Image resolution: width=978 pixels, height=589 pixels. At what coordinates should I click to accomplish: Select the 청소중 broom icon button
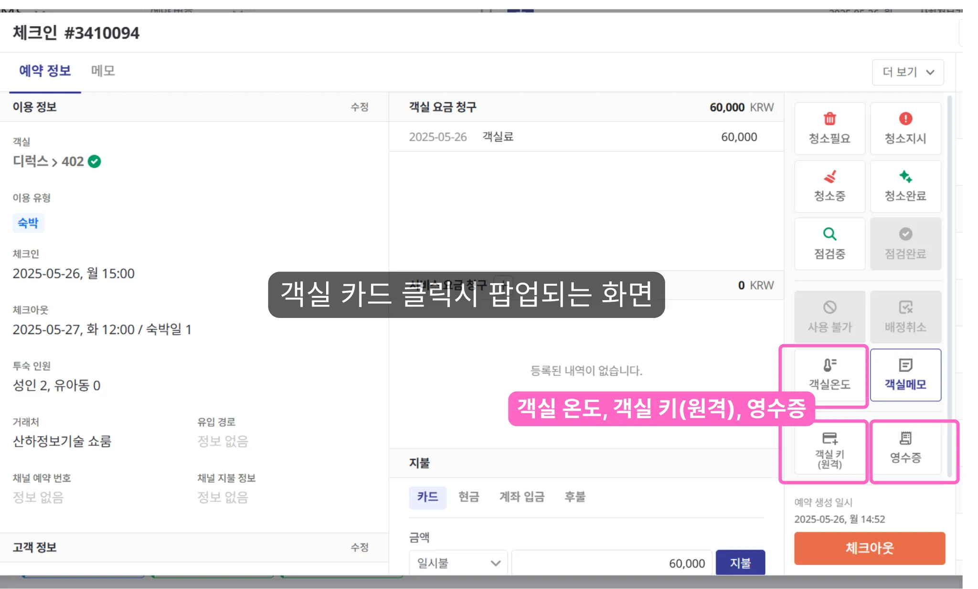click(x=829, y=186)
